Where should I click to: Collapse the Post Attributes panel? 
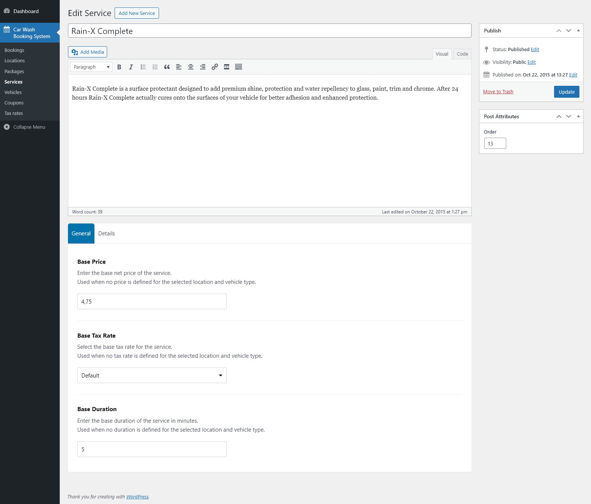coord(578,116)
